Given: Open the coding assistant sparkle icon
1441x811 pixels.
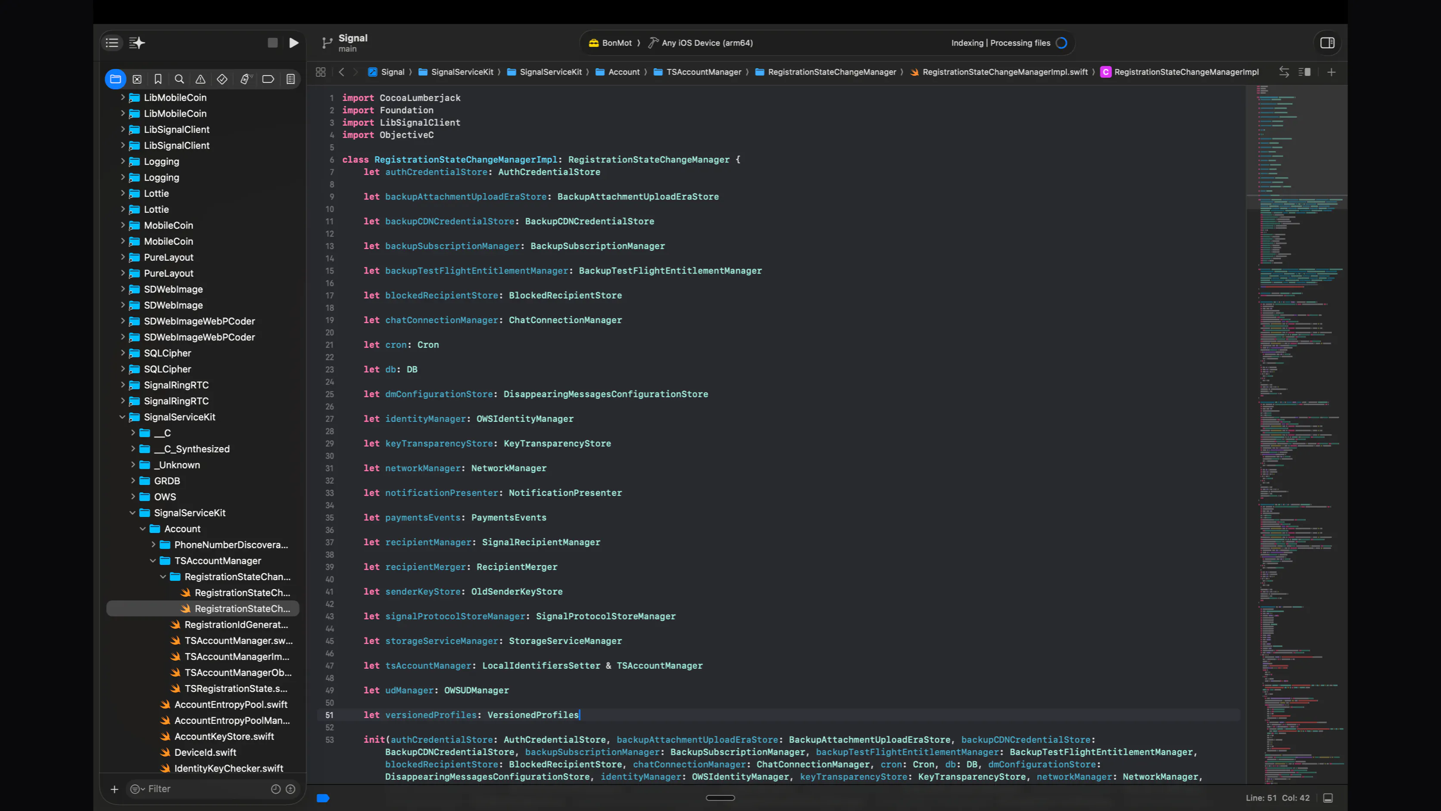Looking at the screenshot, I should [x=137, y=43].
